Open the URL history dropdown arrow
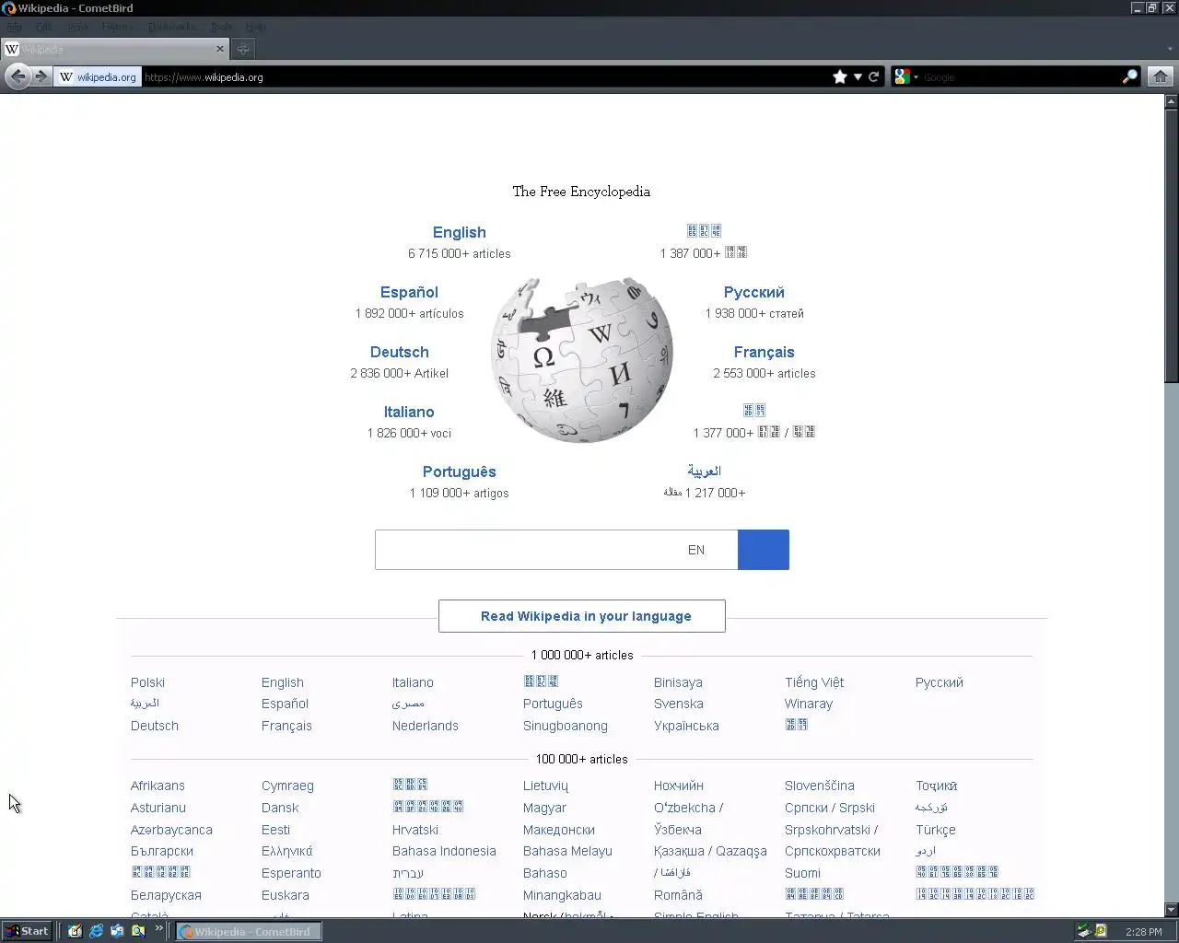 (x=858, y=76)
